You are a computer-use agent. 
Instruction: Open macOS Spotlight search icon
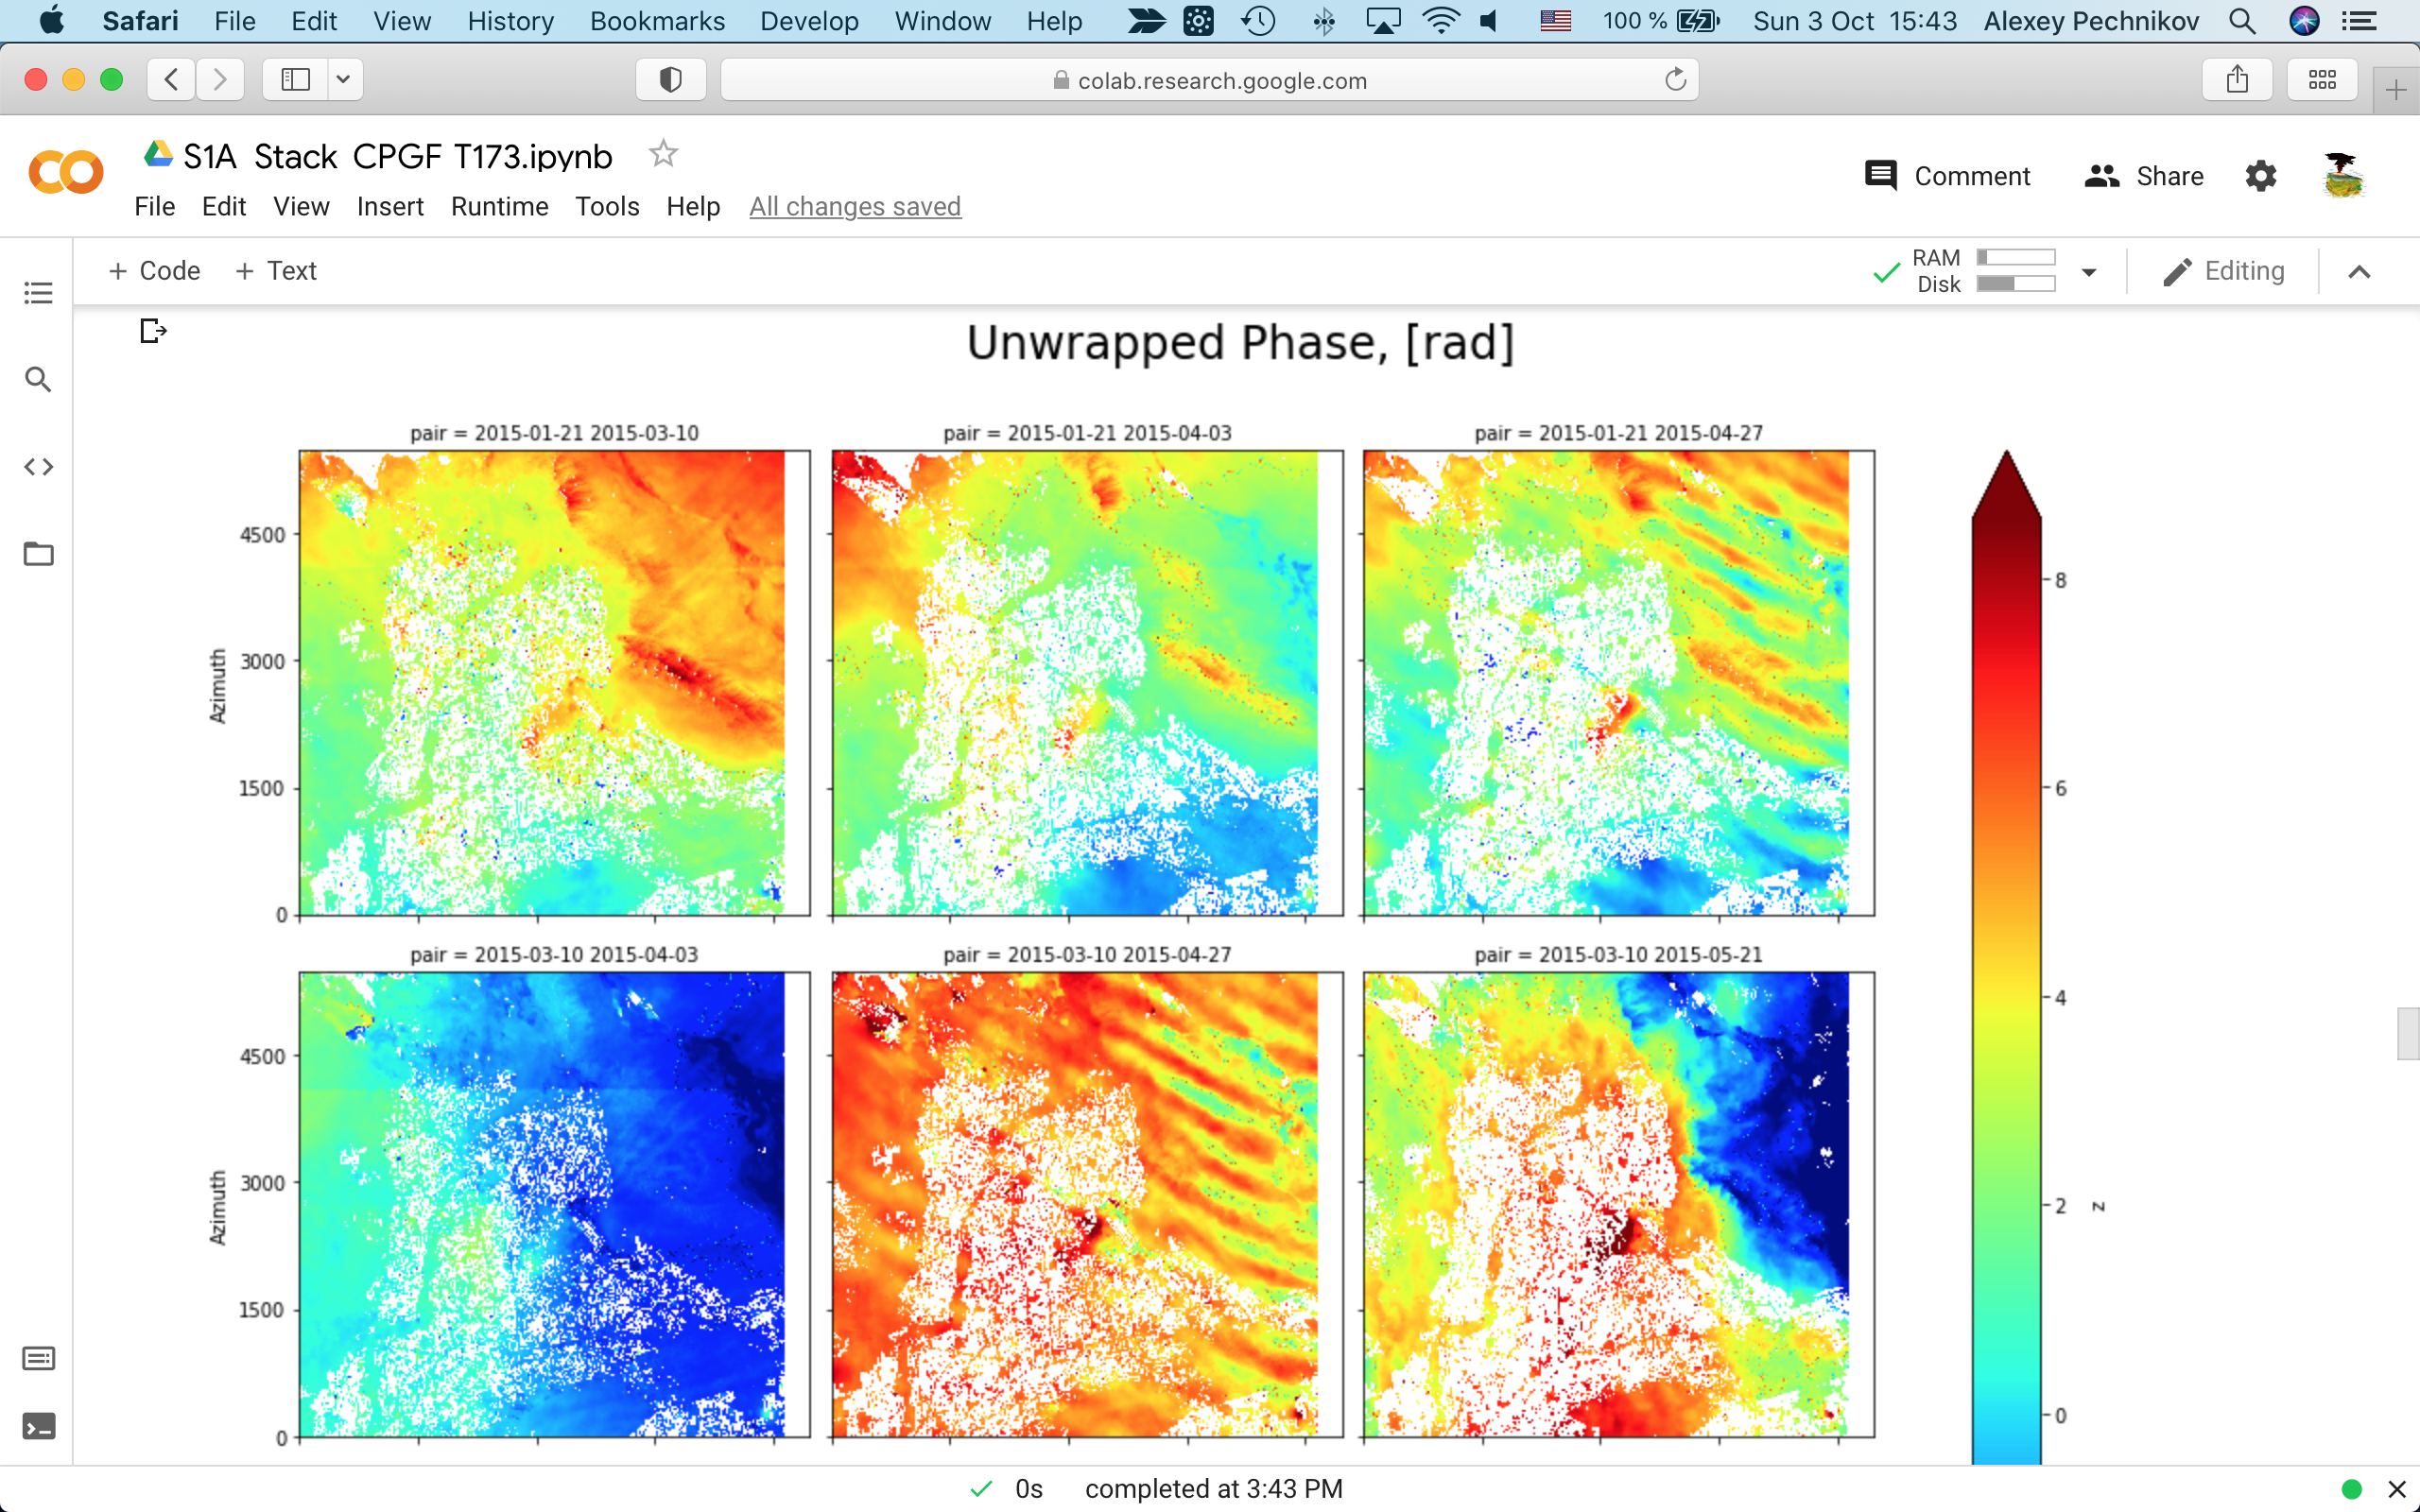pos(2242,21)
